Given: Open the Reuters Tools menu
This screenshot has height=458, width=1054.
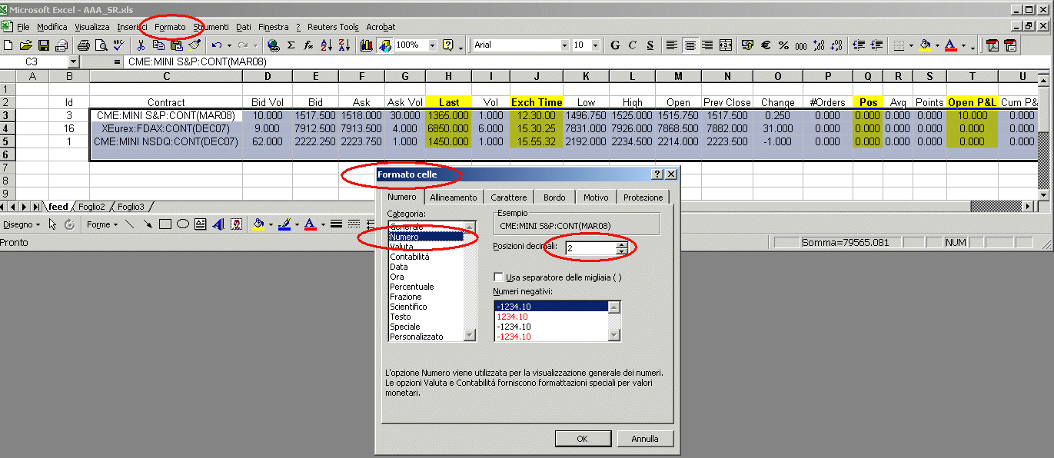Looking at the screenshot, I should tap(333, 27).
